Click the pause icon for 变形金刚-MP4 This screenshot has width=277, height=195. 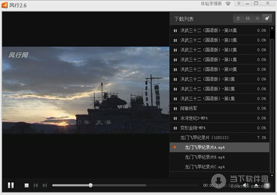pyautogui.click(x=175, y=128)
